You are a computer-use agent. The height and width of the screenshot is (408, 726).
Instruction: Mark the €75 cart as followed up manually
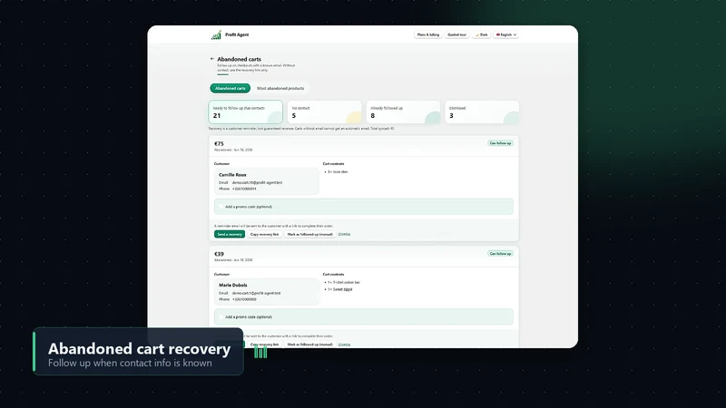pos(309,234)
